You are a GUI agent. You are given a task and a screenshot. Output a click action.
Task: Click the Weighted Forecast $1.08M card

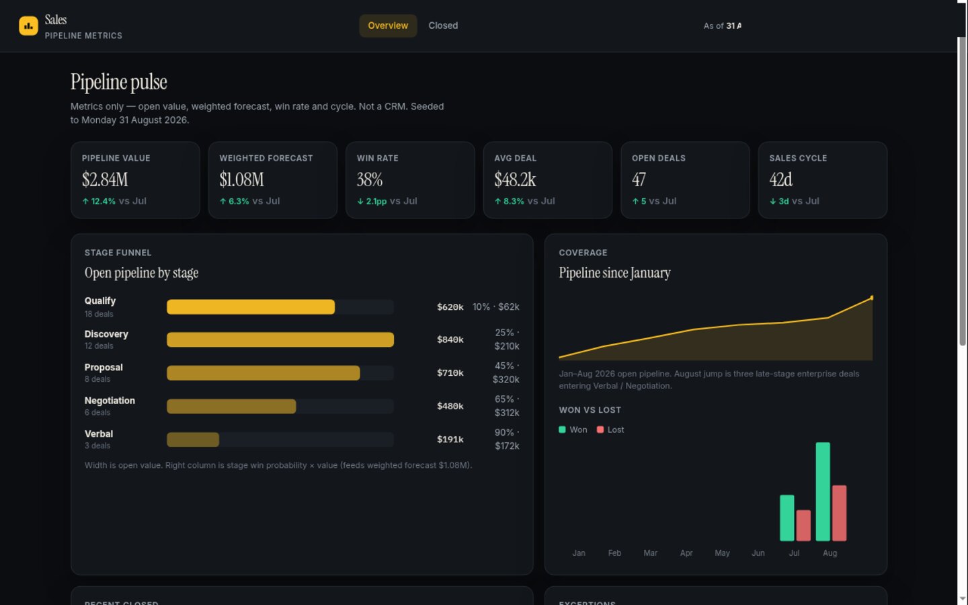273,179
